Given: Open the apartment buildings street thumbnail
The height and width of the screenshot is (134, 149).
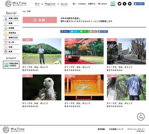Looking at the screenshot, I should click(x=126, y=51).
